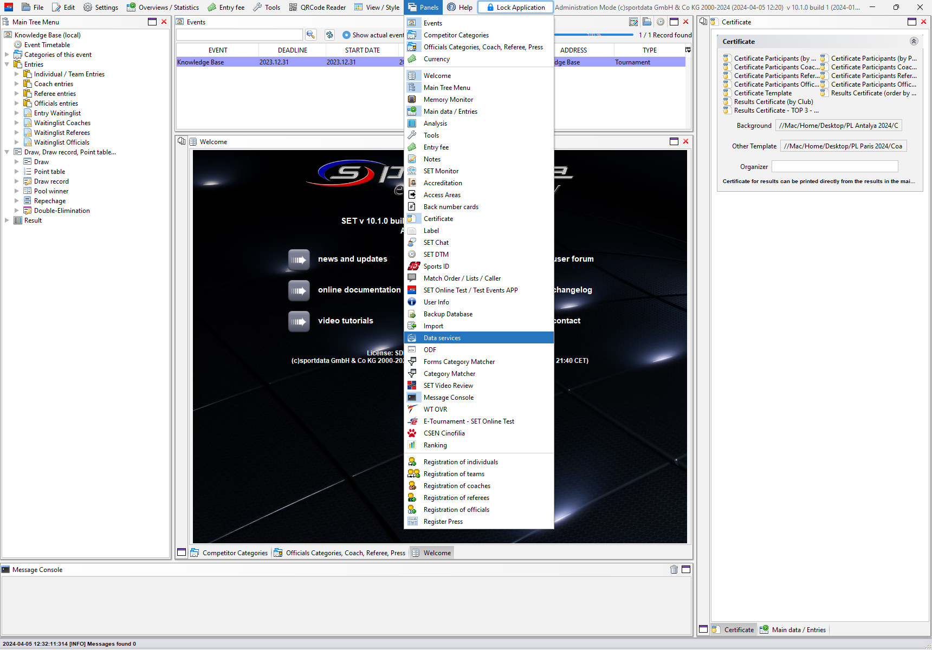Expand the Point table node
The image size is (932, 650).
tap(16, 172)
